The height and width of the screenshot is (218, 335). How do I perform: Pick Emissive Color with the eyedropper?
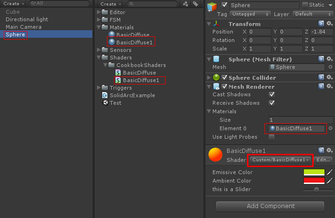[330, 172]
